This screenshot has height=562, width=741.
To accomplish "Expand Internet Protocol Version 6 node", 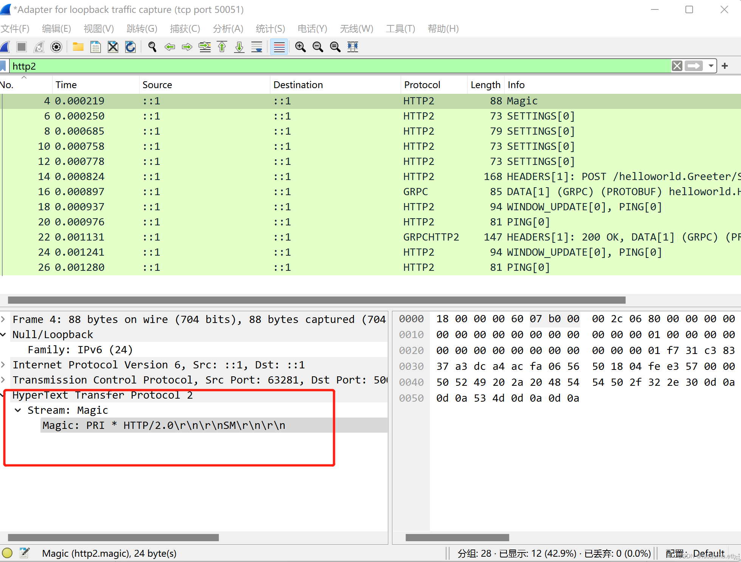I will (x=3, y=365).
